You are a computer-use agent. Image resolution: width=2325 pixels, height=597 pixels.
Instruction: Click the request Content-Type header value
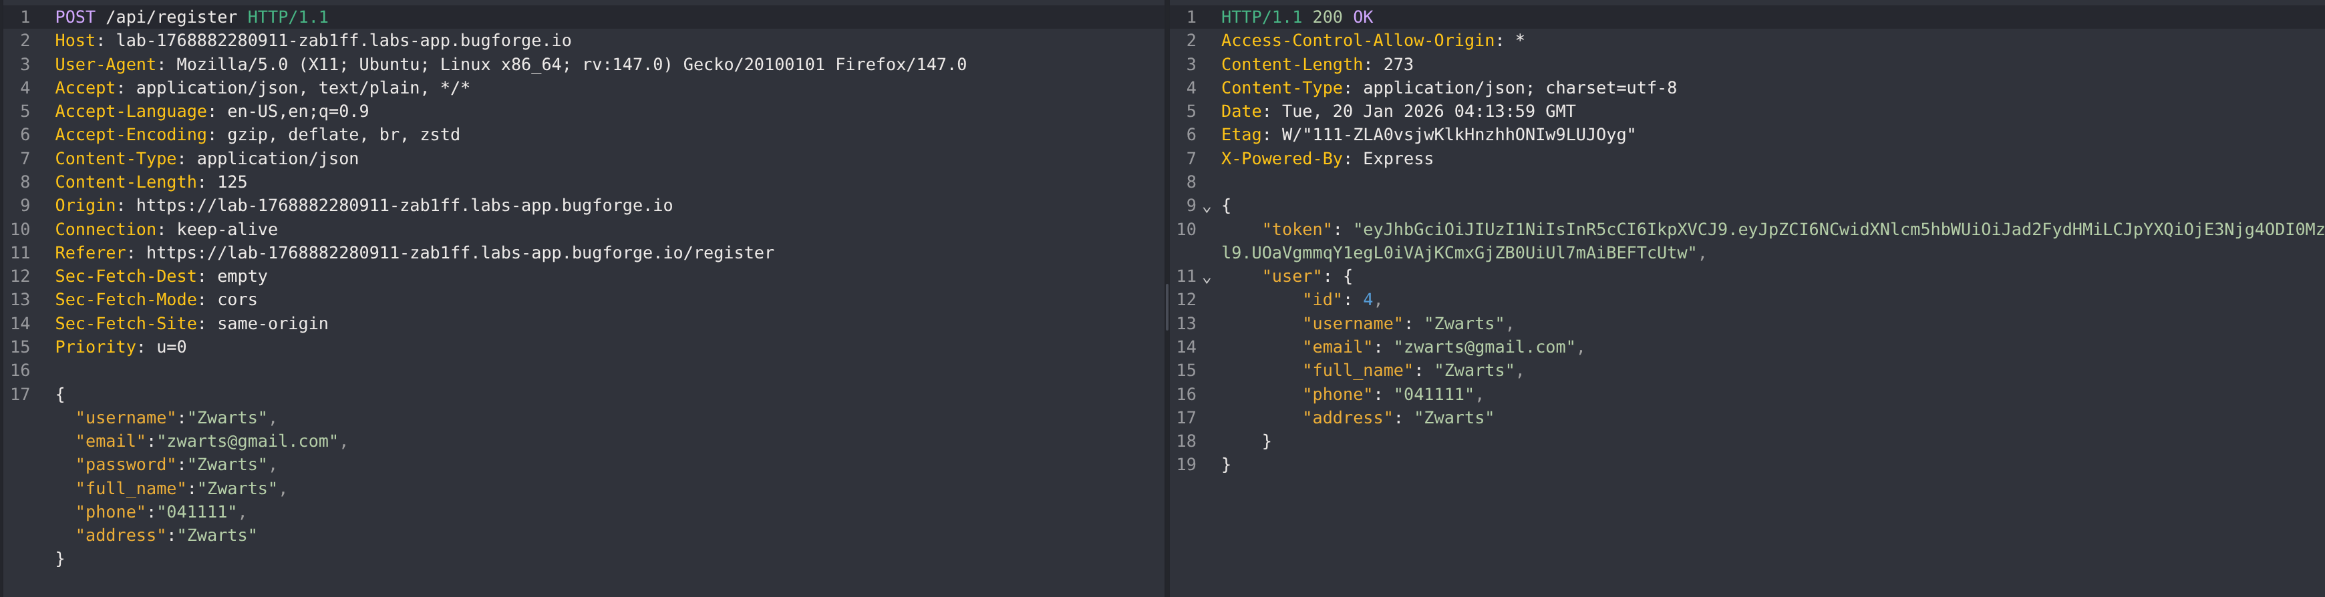(277, 159)
